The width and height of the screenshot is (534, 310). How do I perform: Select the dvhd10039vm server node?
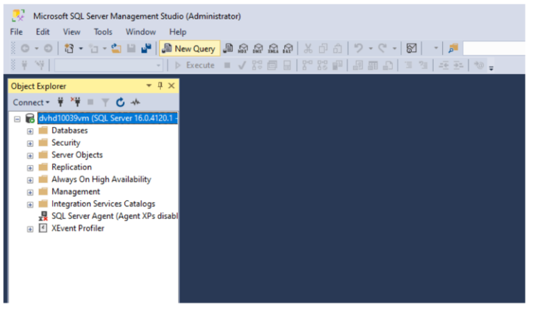click(x=108, y=118)
